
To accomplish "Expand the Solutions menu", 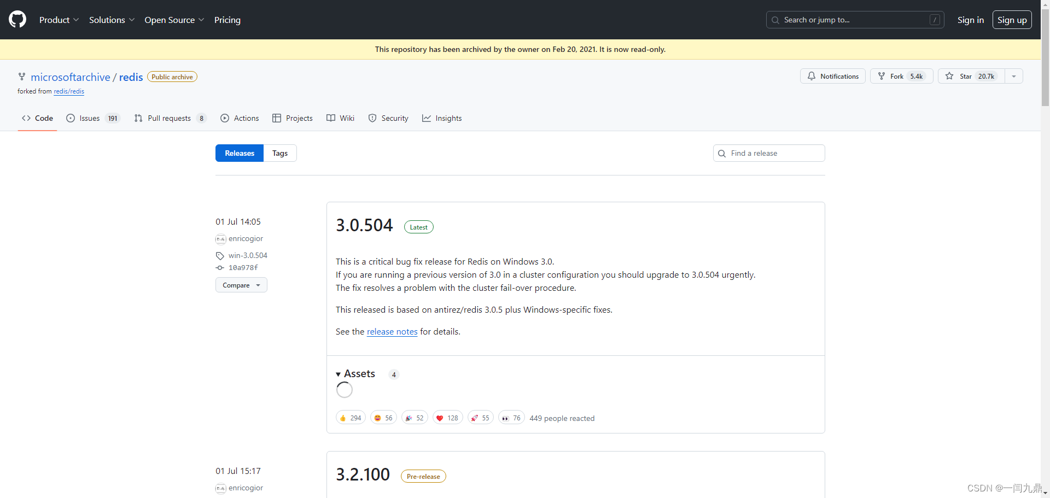I will [x=112, y=20].
